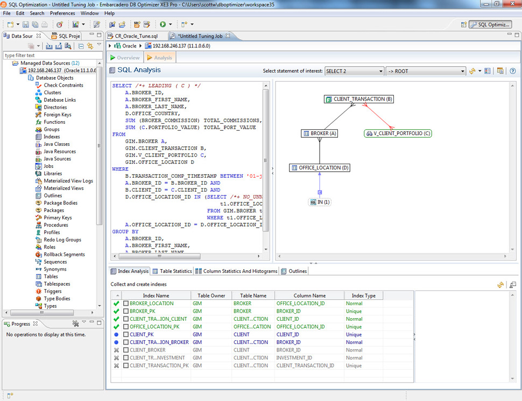Select the OFFICE_LOCATION (D) table node
Image resolution: width=522 pixels, height=401 pixels.
(320, 168)
